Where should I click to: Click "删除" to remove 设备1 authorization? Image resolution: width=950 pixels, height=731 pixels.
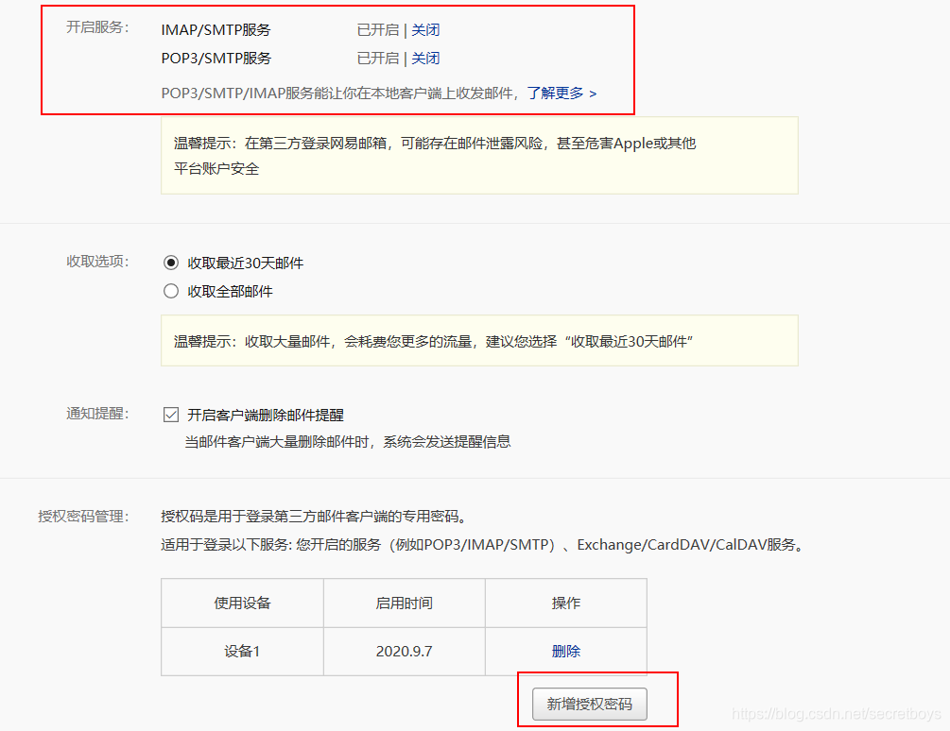click(x=565, y=651)
